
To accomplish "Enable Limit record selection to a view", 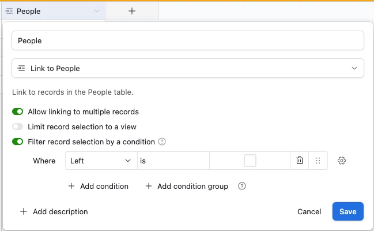I will (x=17, y=126).
